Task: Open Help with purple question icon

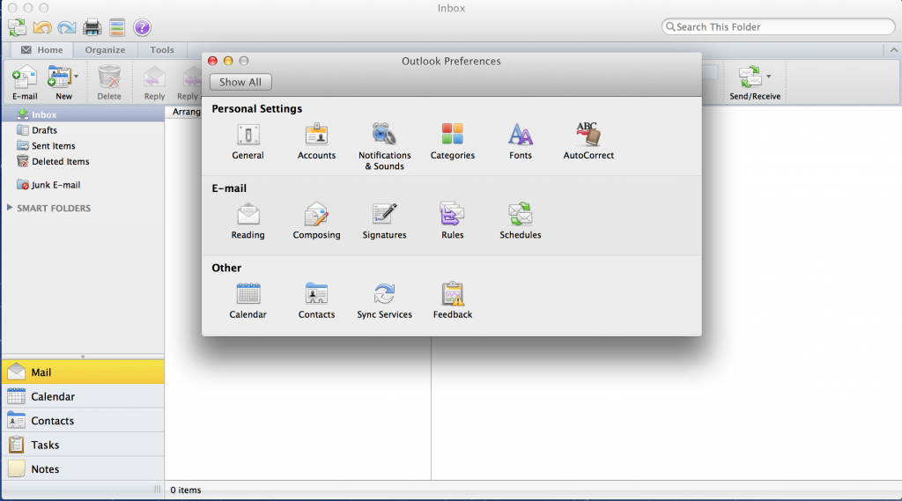Action: [142, 27]
